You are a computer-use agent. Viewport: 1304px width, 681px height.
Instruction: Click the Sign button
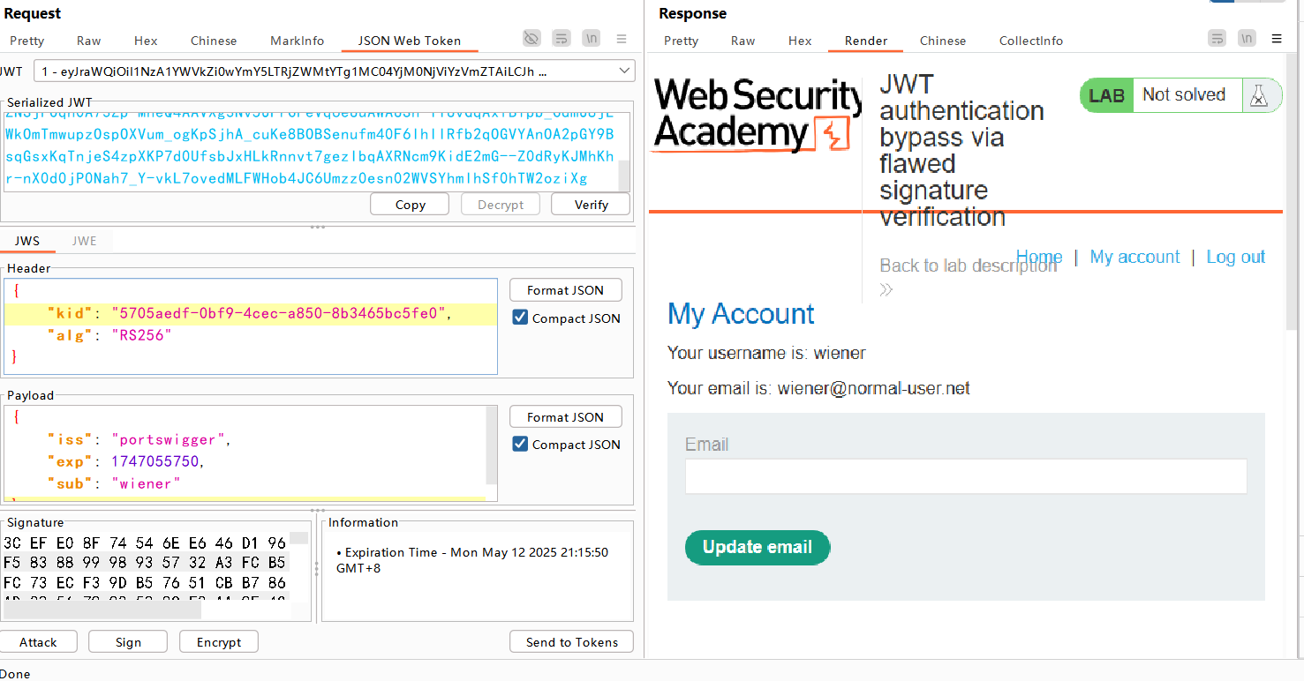[x=128, y=642]
